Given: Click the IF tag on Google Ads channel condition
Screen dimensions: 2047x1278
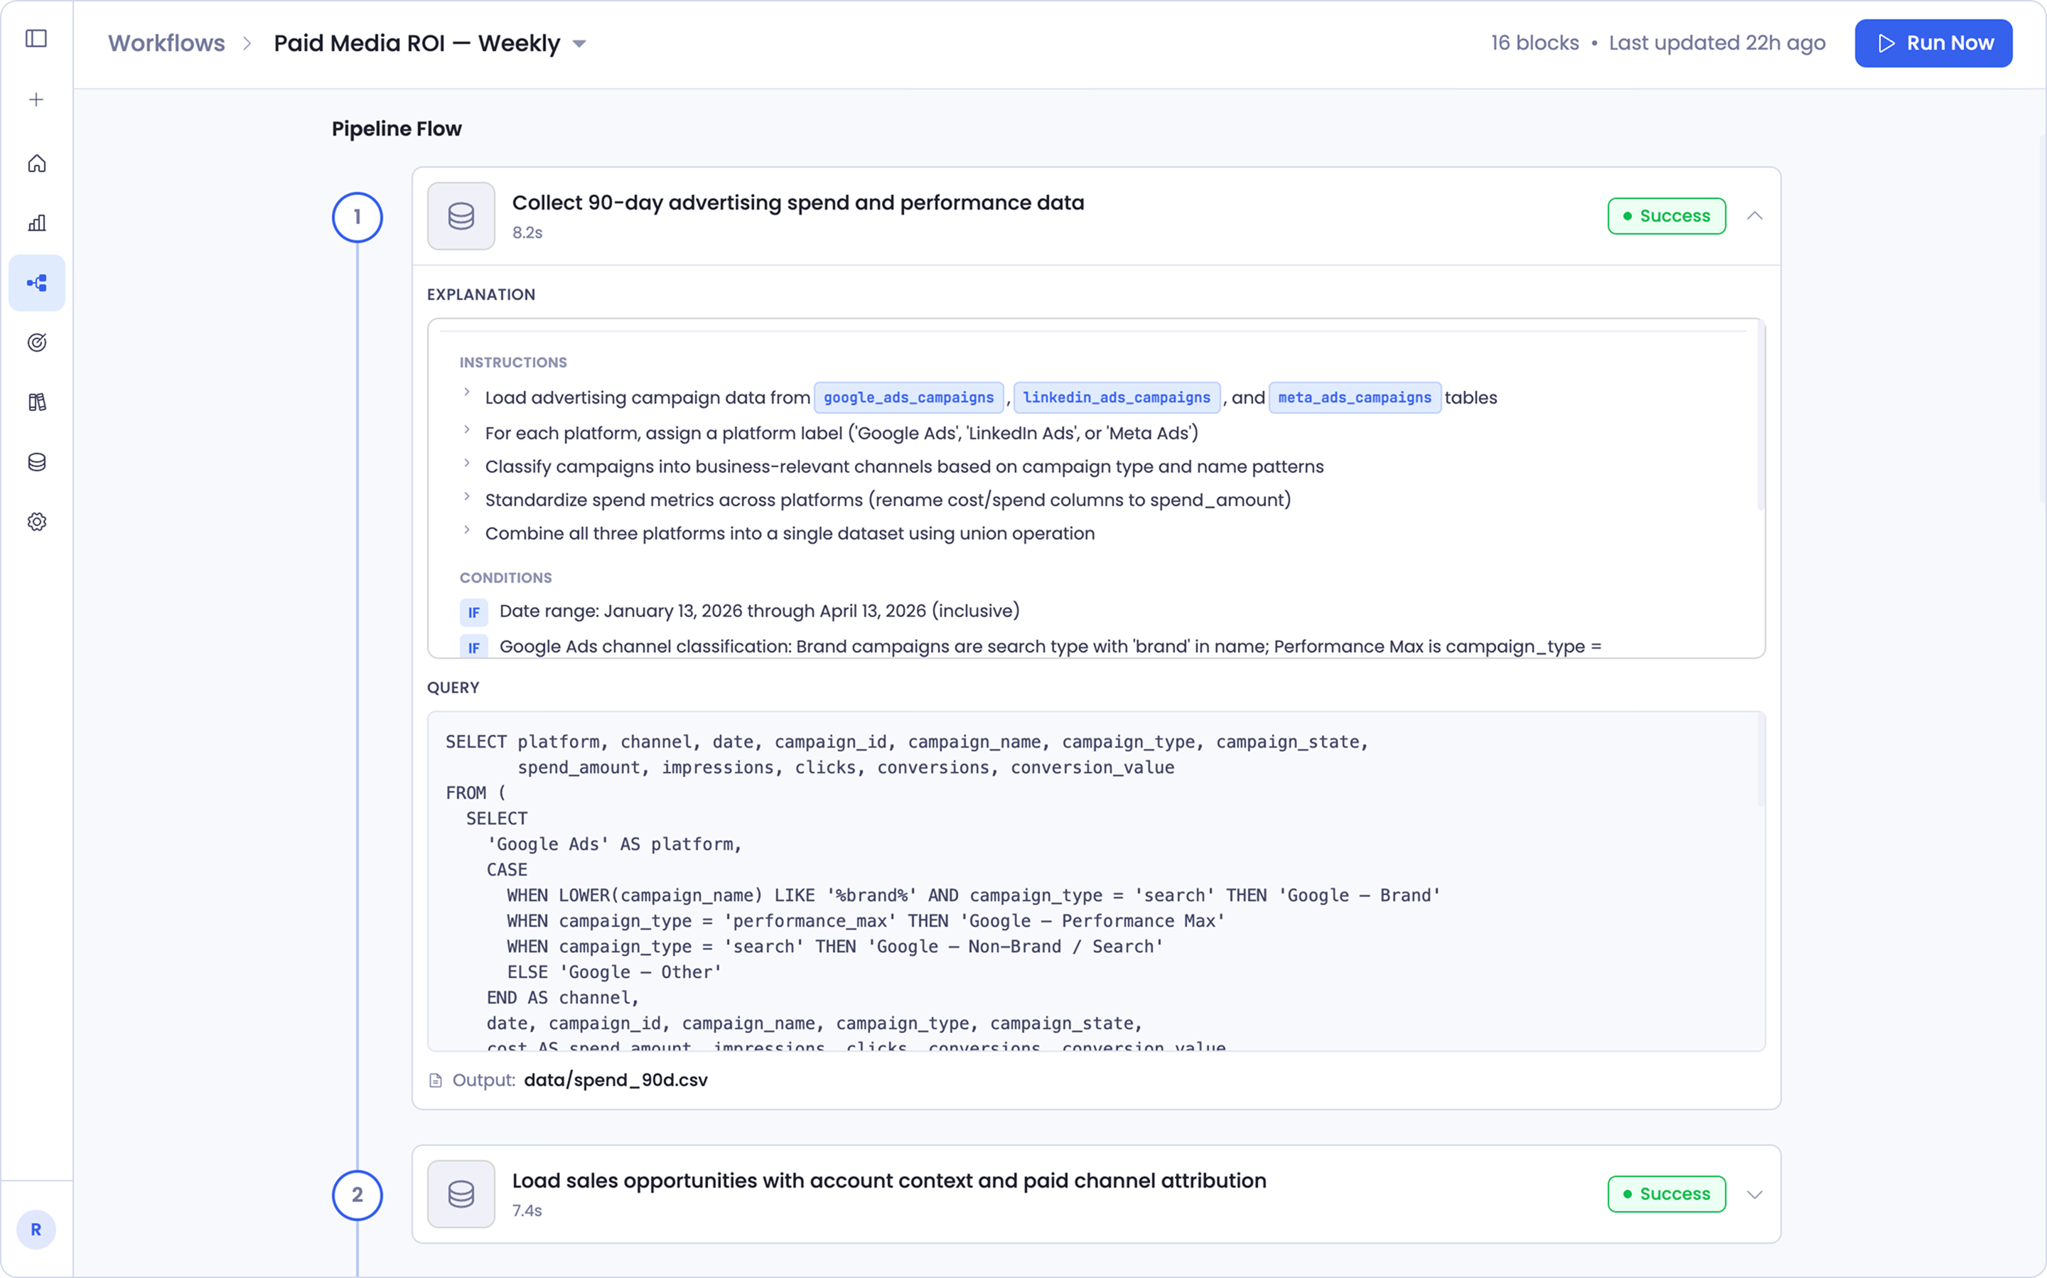Looking at the screenshot, I should coord(473,648).
